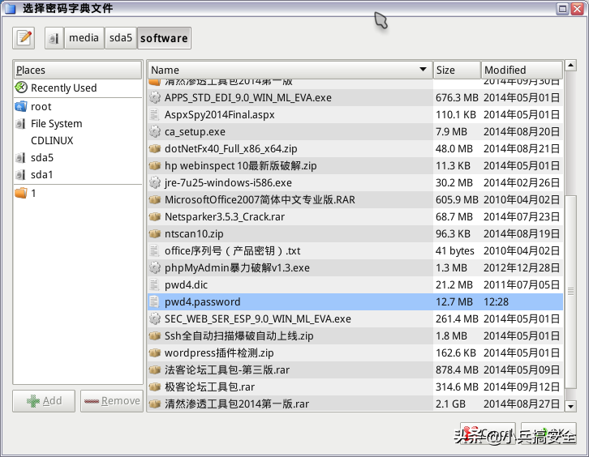Open the Recently Used clock icon
This screenshot has height=457, width=589.
(x=21, y=88)
